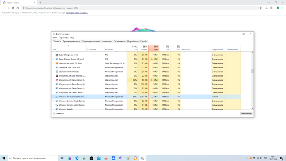Open the browser's three-dot menu
The width and height of the screenshot is (286, 161).
[283, 8]
